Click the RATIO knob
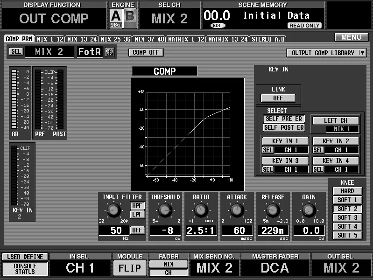Viewport: 373px width, 280px height. [201, 210]
